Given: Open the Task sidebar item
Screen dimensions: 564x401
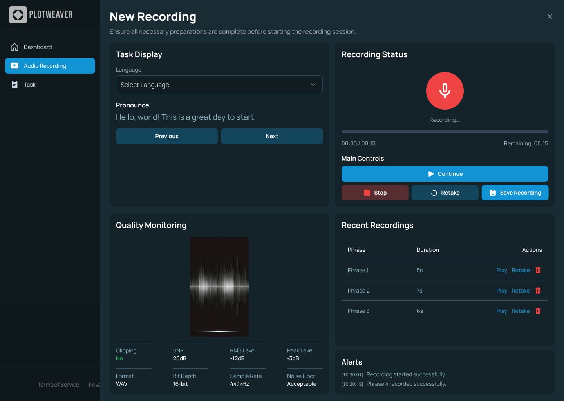Looking at the screenshot, I should pos(50,85).
